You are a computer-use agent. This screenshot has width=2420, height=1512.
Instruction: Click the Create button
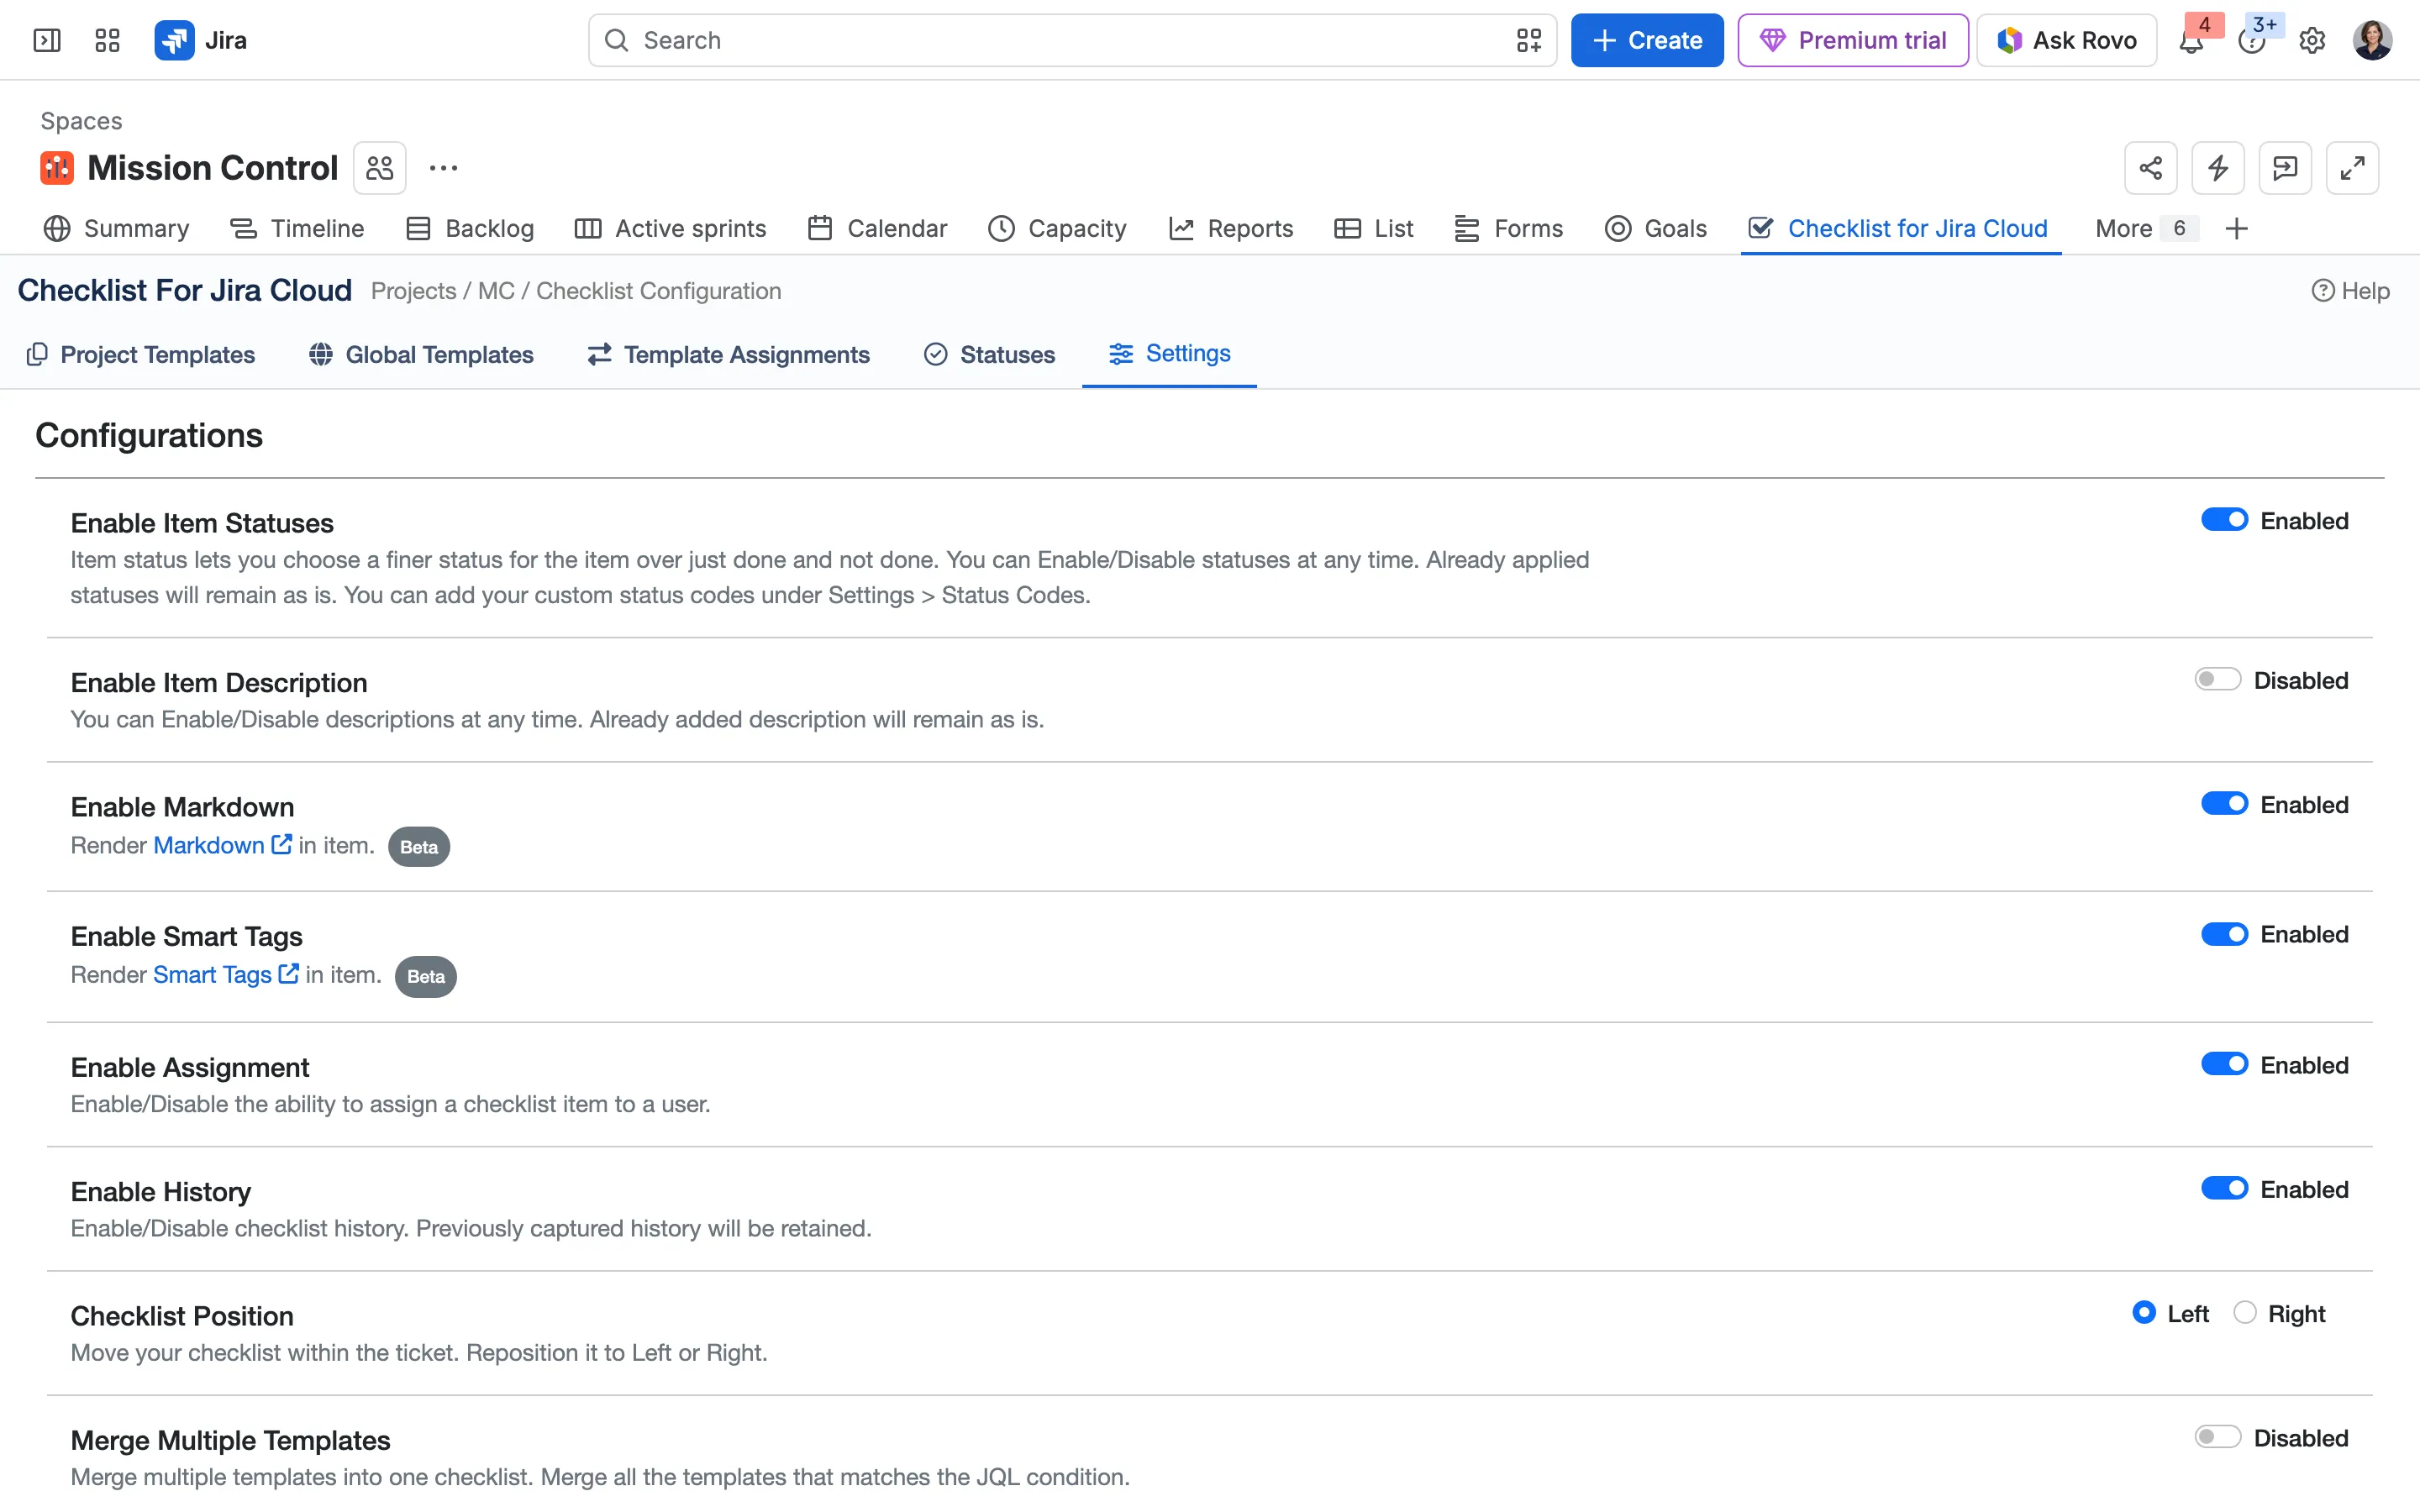[1647, 40]
